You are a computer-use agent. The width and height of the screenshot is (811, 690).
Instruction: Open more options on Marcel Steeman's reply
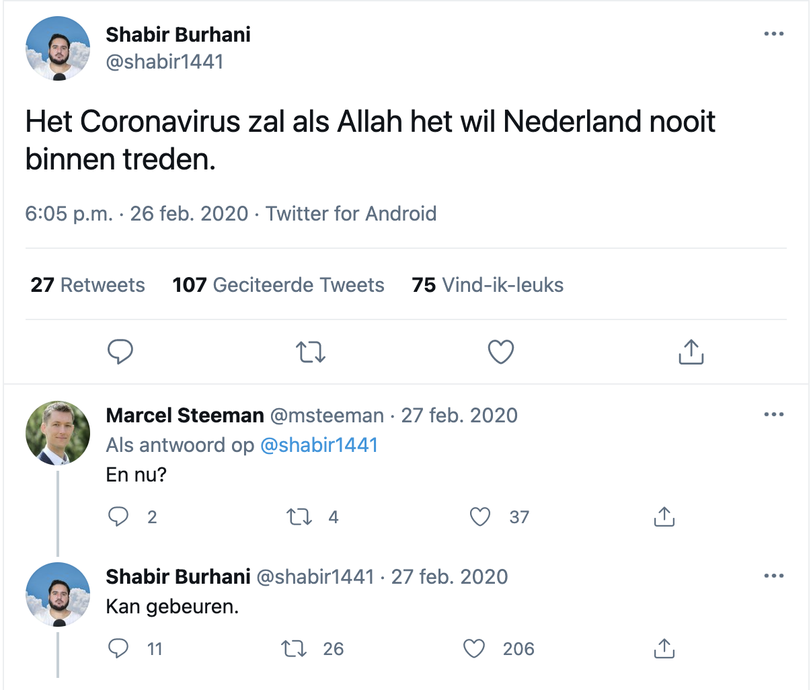[x=774, y=414]
